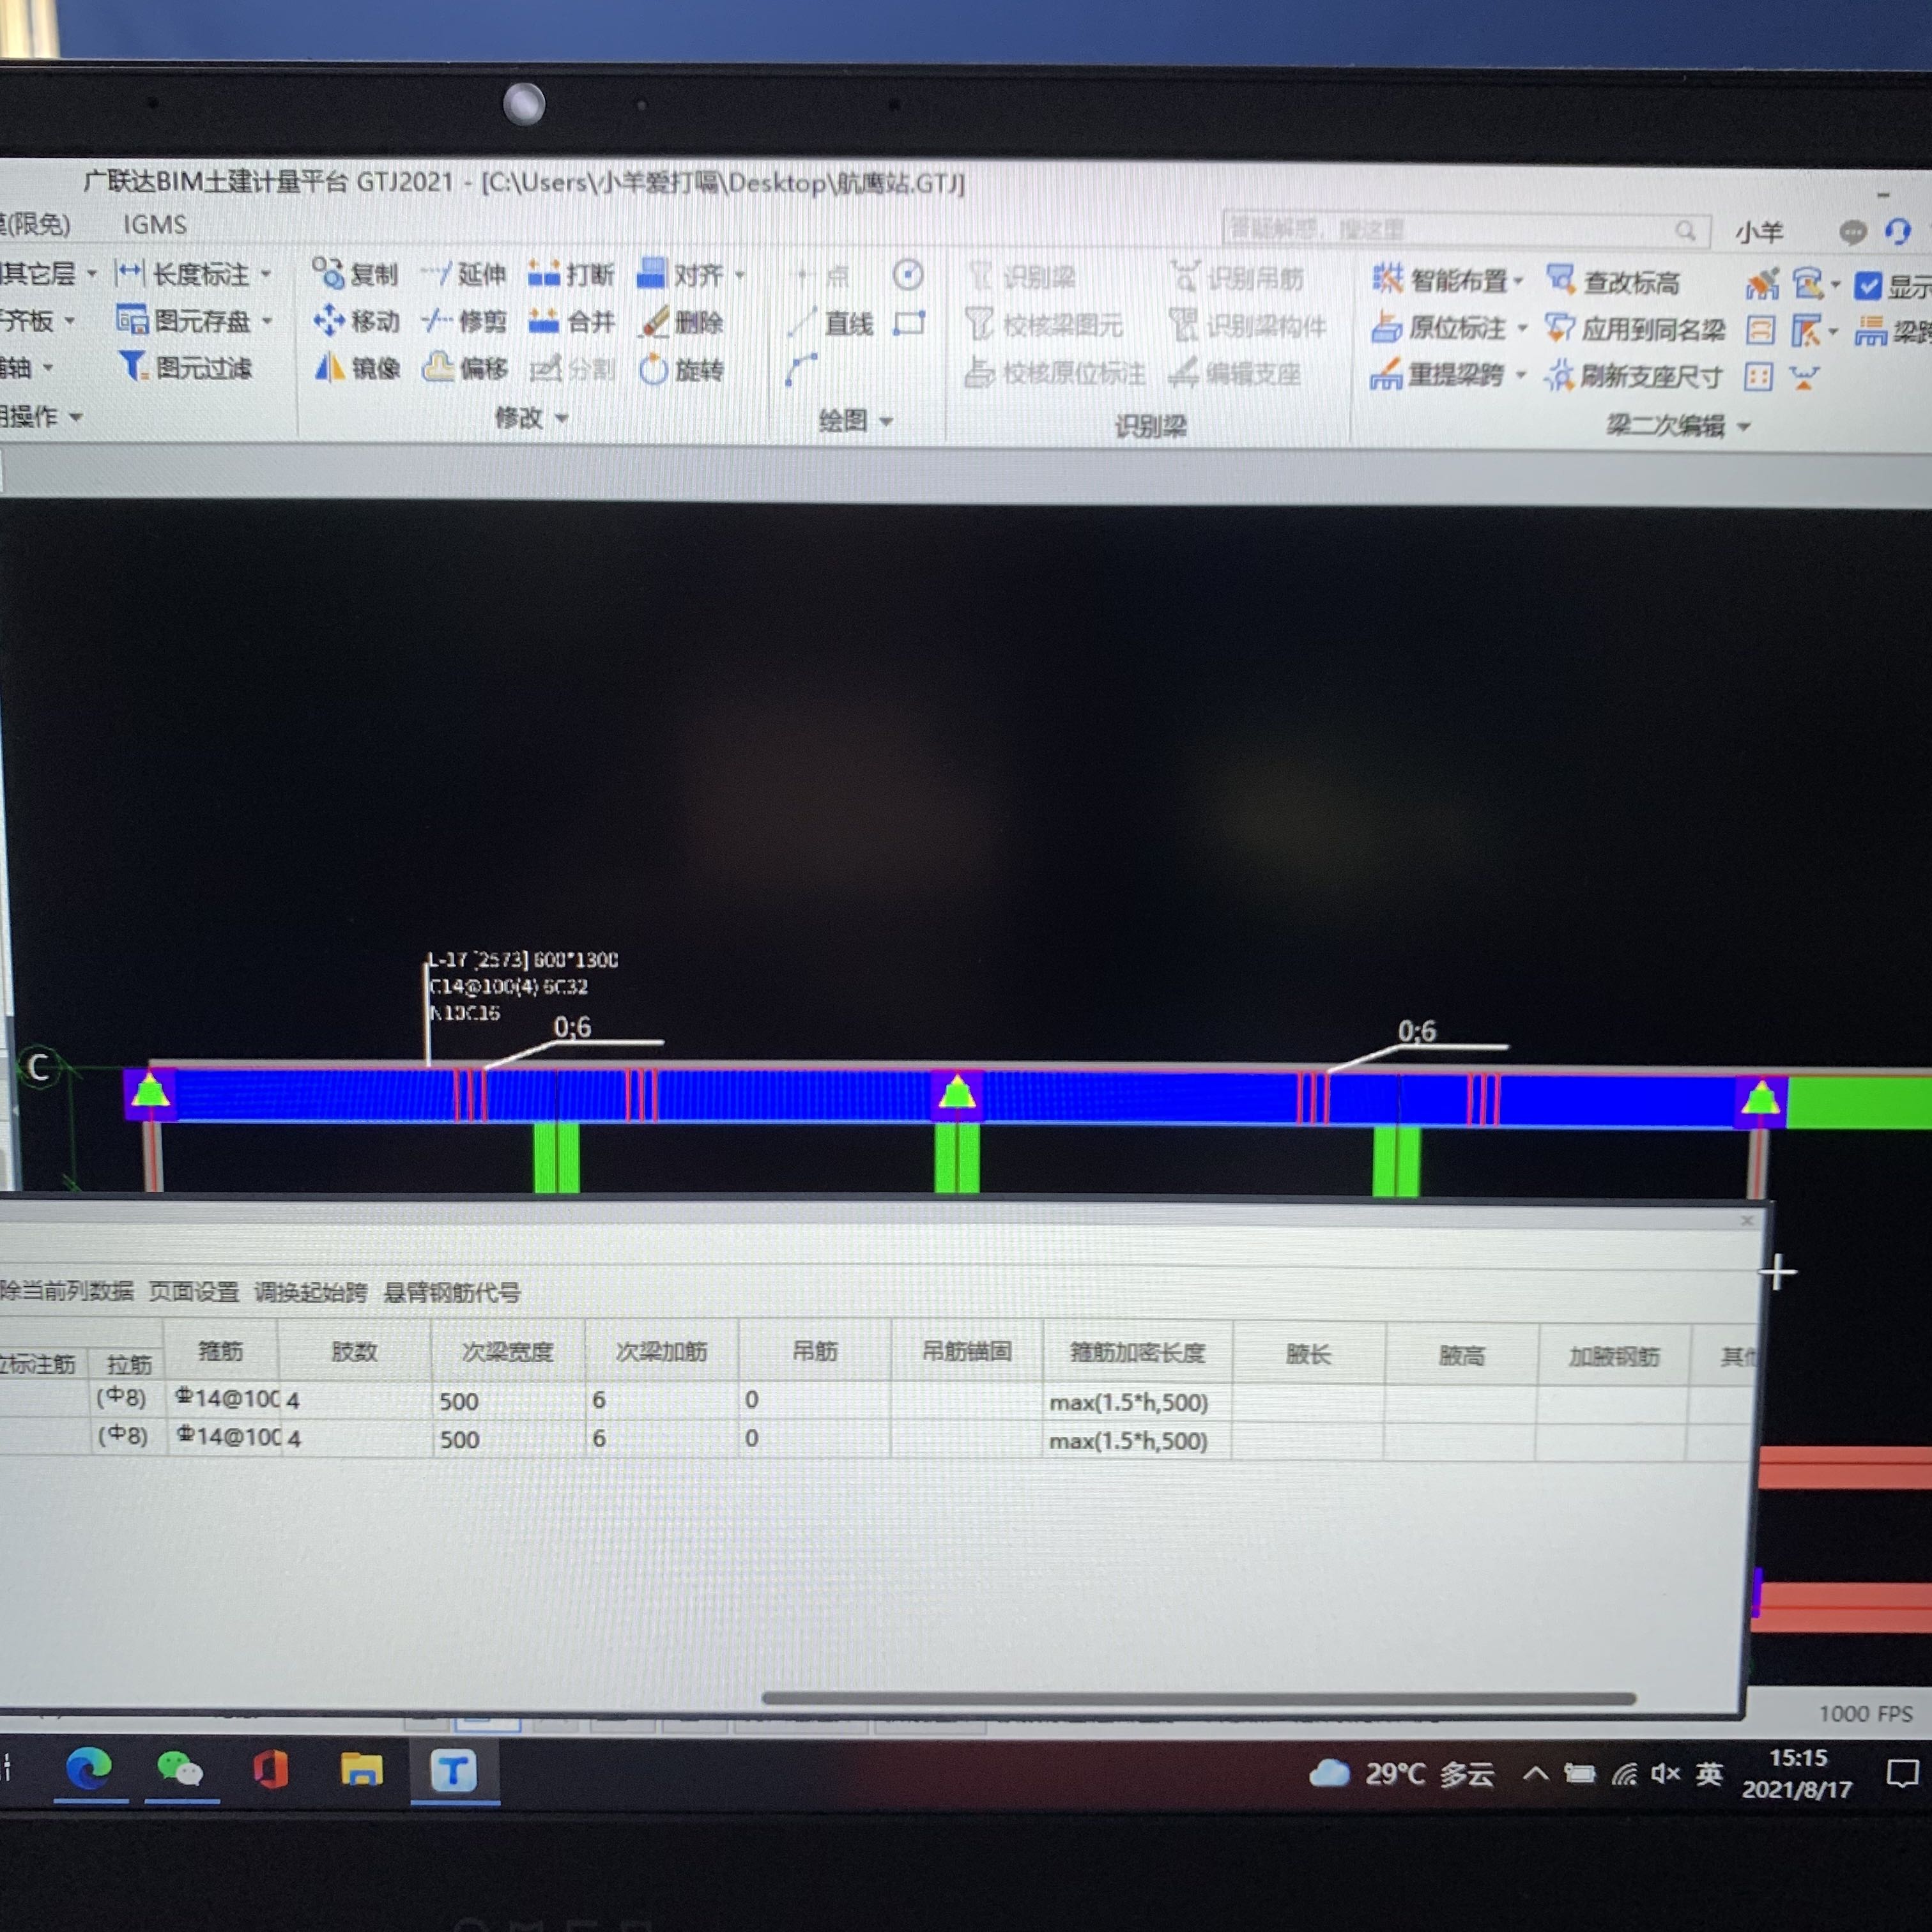Click second row 箍筋加密长度 cell max(1.5*h,500)
This screenshot has width=1932, height=1932.
[1137, 1441]
